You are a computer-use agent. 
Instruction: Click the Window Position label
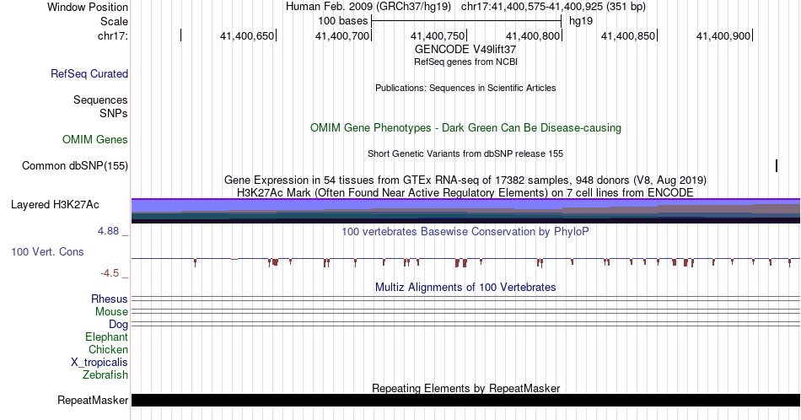(88, 7)
